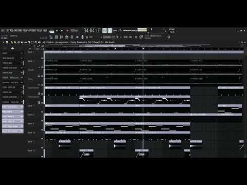
Task: Mute Track 10 using its dot
Action: click(42, 139)
